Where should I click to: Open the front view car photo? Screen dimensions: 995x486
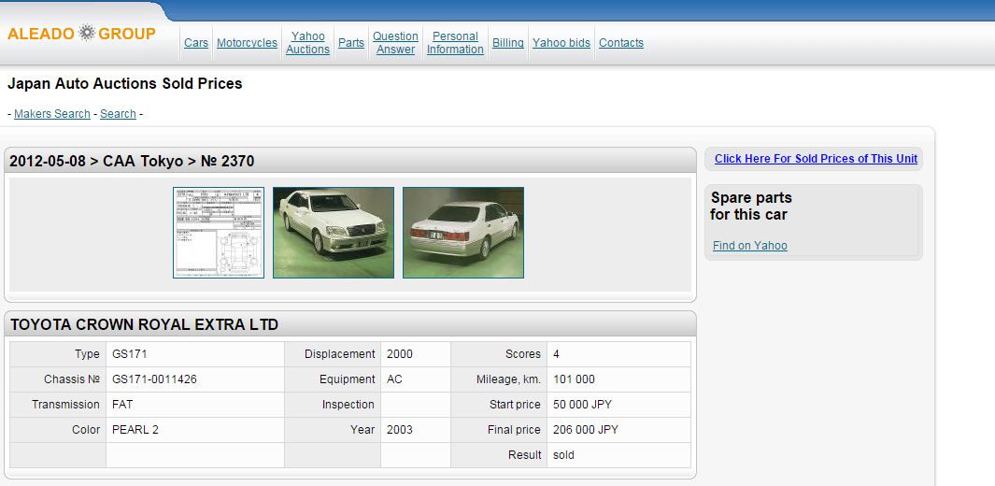(x=334, y=233)
